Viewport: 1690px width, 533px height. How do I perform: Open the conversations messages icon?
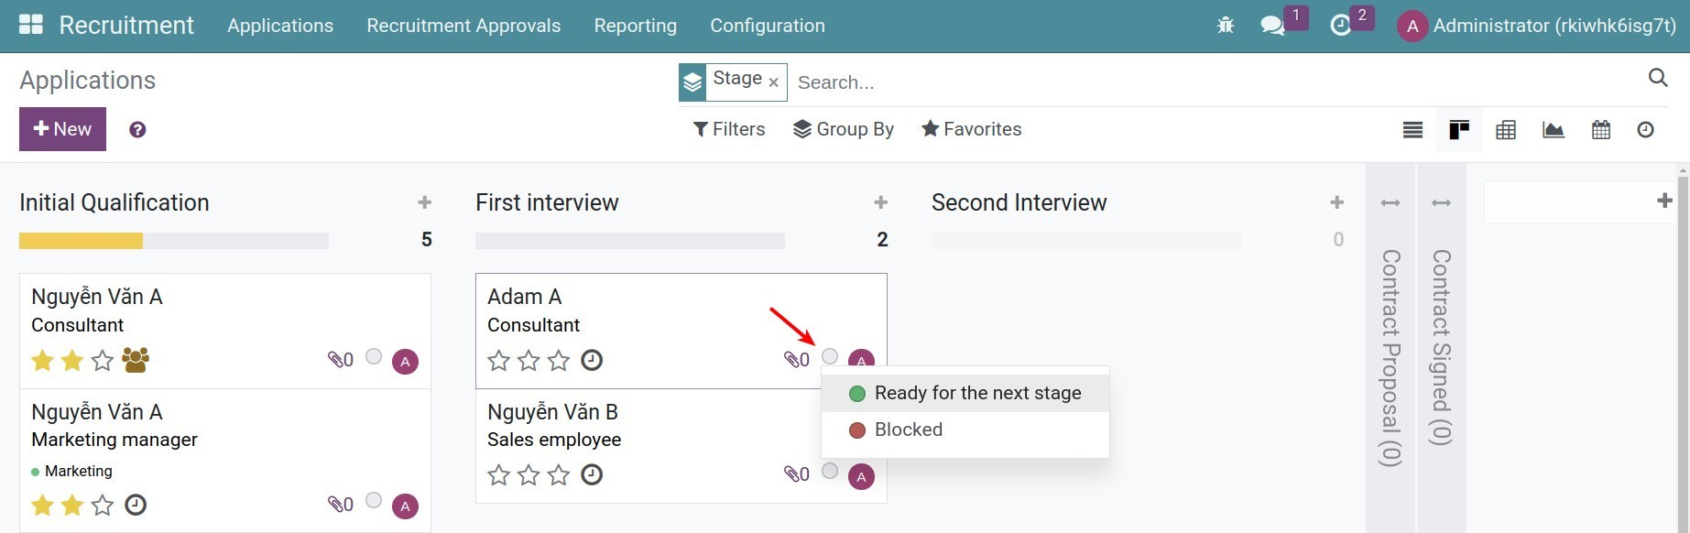coord(1272,26)
